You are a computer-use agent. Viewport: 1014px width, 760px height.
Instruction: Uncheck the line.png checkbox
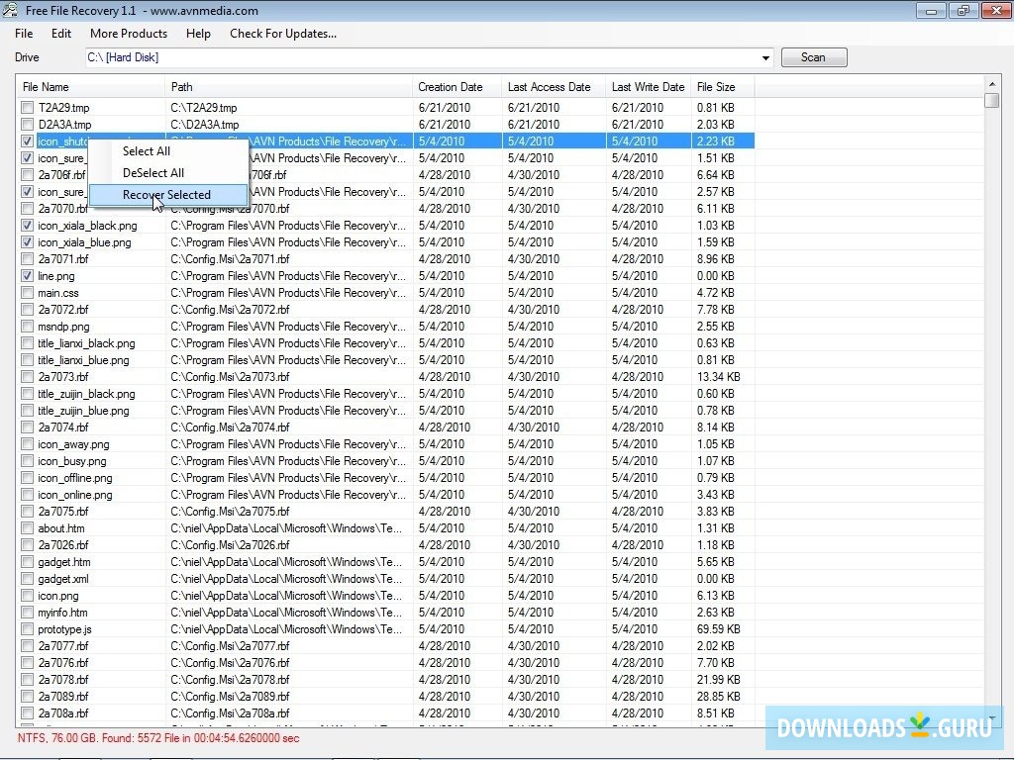point(27,276)
